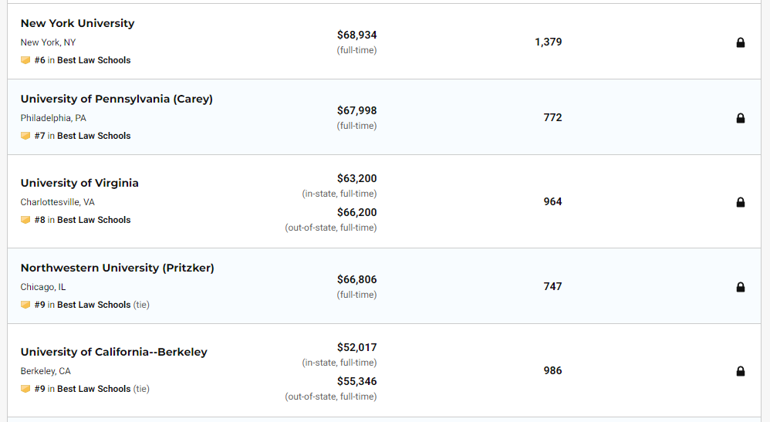
Task: Open the University of California--Berkeley link
Action: point(113,352)
